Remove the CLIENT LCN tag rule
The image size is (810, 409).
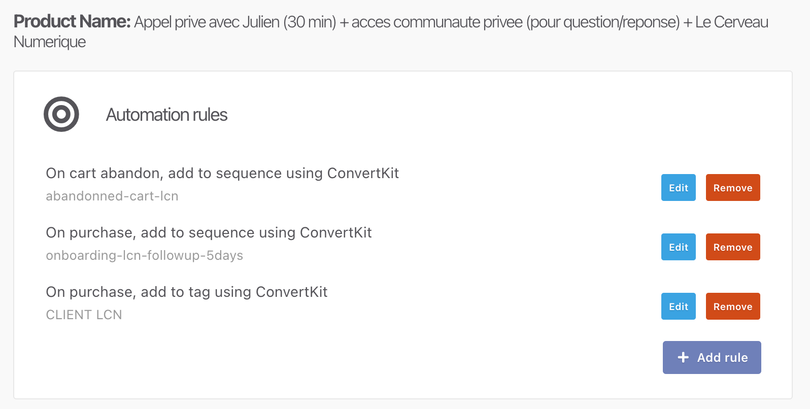click(x=733, y=306)
